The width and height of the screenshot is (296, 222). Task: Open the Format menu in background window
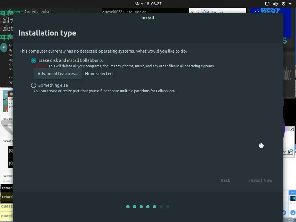click(x=205, y=12)
